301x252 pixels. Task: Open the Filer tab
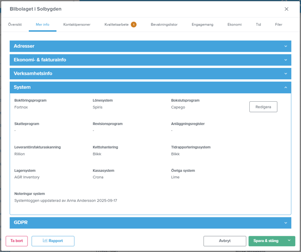[x=279, y=24]
